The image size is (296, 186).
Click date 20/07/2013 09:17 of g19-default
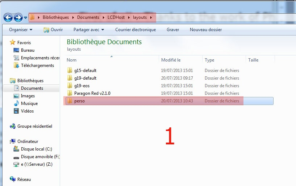pos(177,78)
